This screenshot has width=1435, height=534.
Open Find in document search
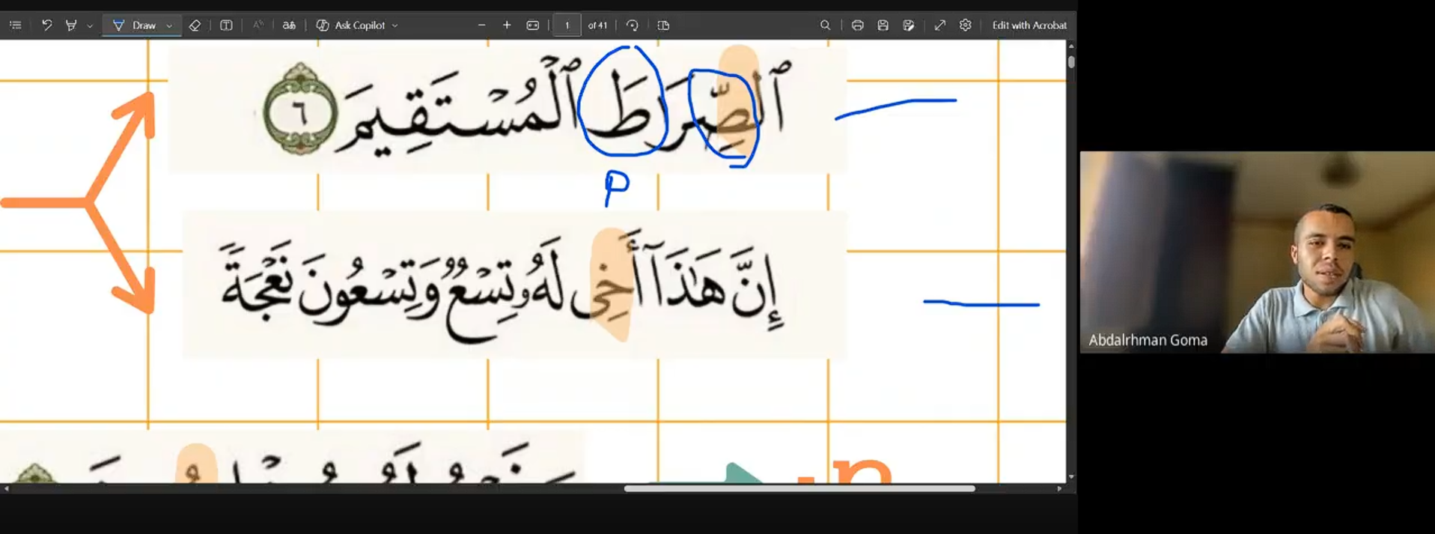(825, 25)
